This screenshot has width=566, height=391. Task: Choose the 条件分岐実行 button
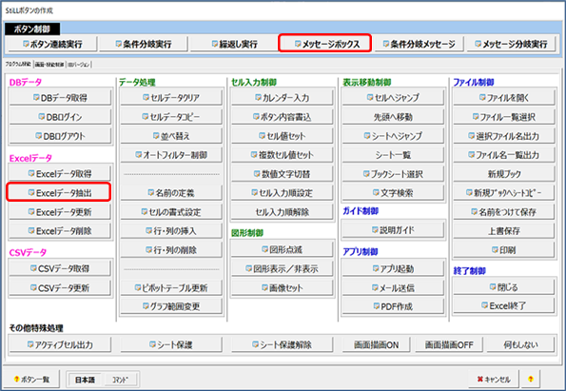click(x=144, y=44)
